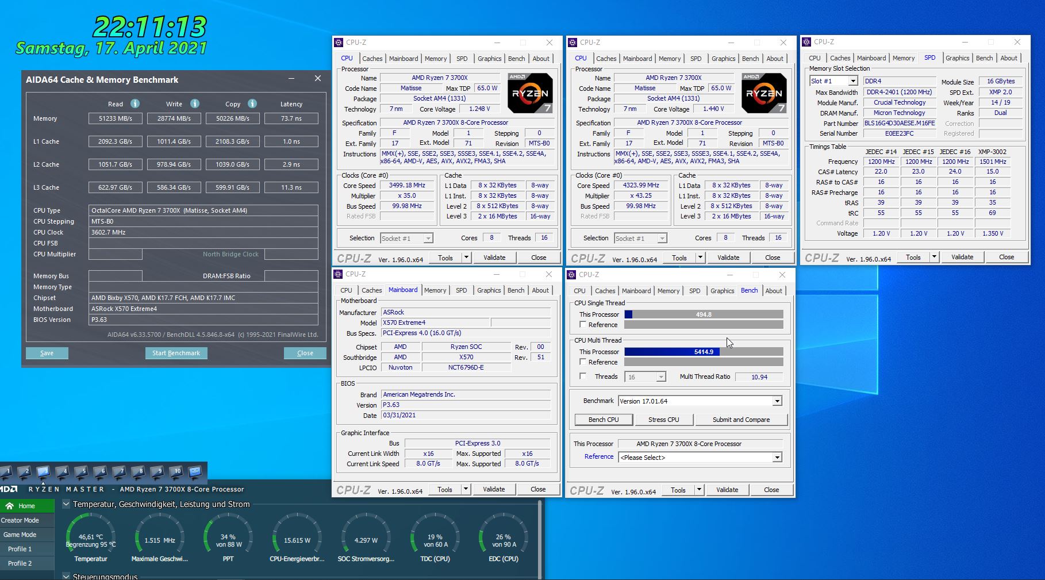Click Ryzen 7 logo in 1.440 V CPU-Z window

point(764,93)
